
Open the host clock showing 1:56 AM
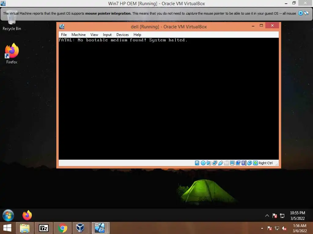tap(300, 228)
